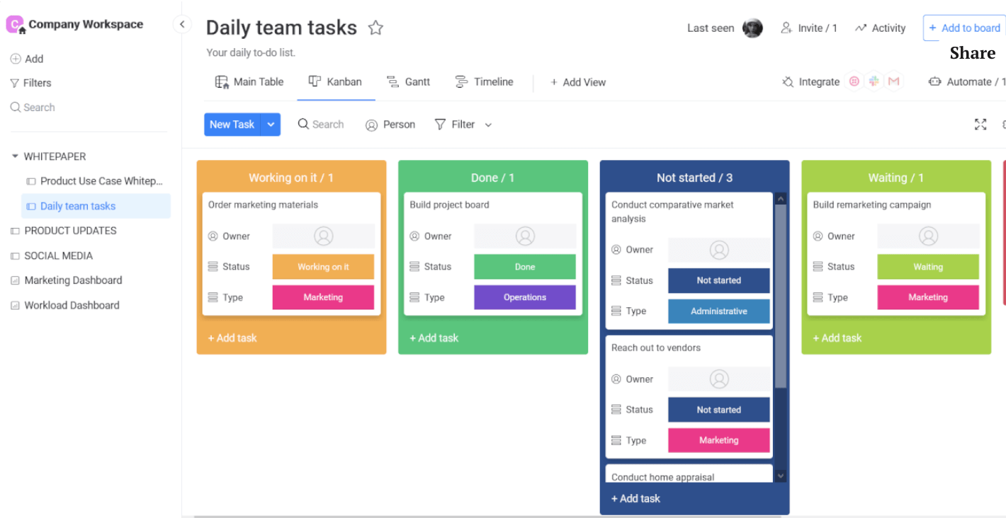Collapse the WHITEPAPER folder
1006x518 pixels.
point(15,156)
